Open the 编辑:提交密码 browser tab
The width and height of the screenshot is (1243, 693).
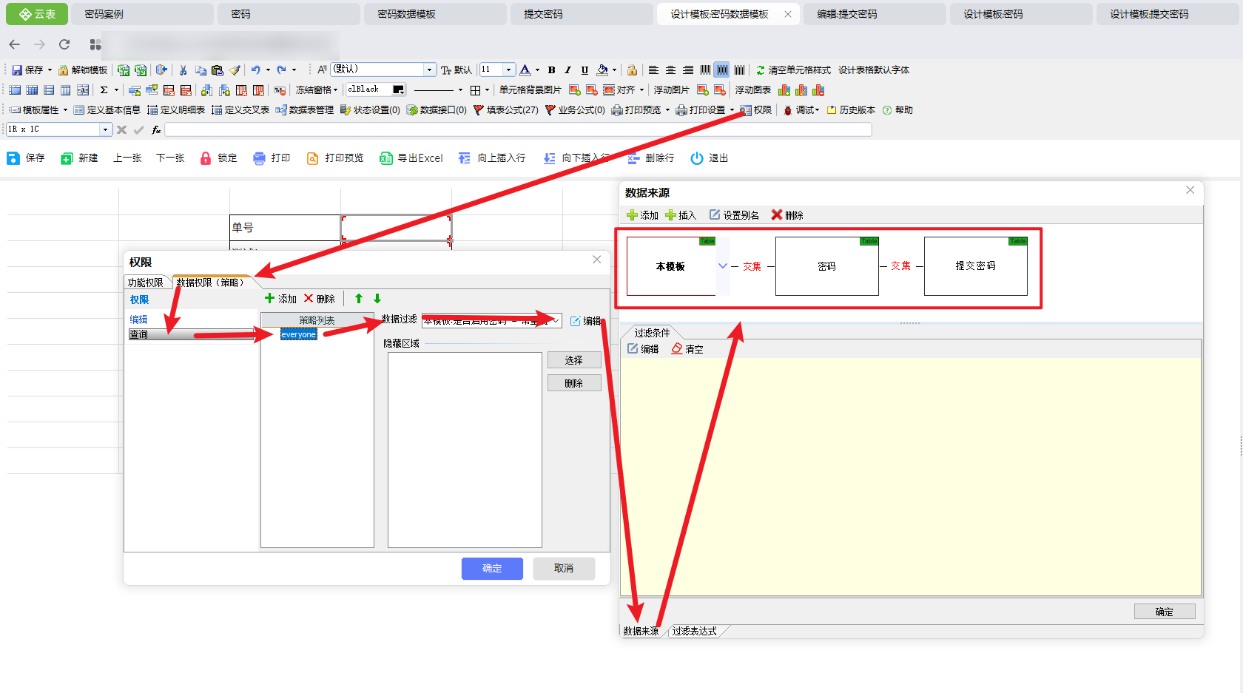tap(874, 14)
